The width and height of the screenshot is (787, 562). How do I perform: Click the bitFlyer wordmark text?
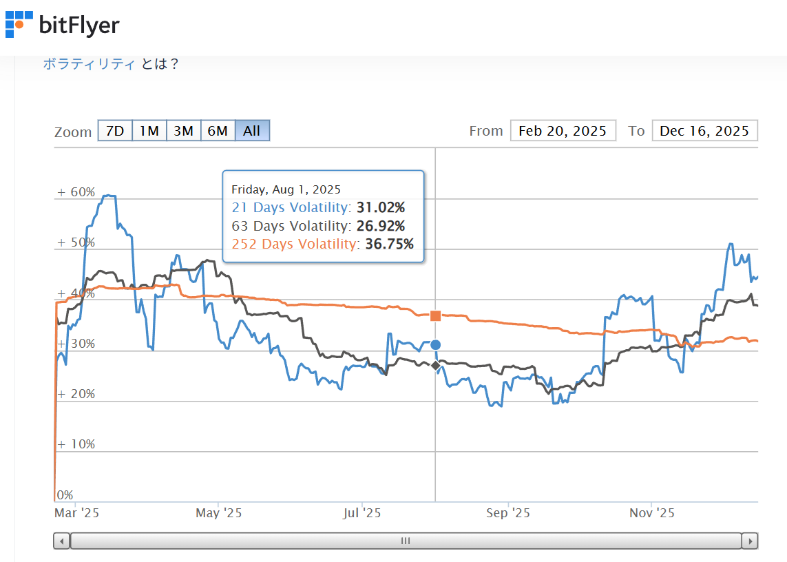click(x=79, y=25)
